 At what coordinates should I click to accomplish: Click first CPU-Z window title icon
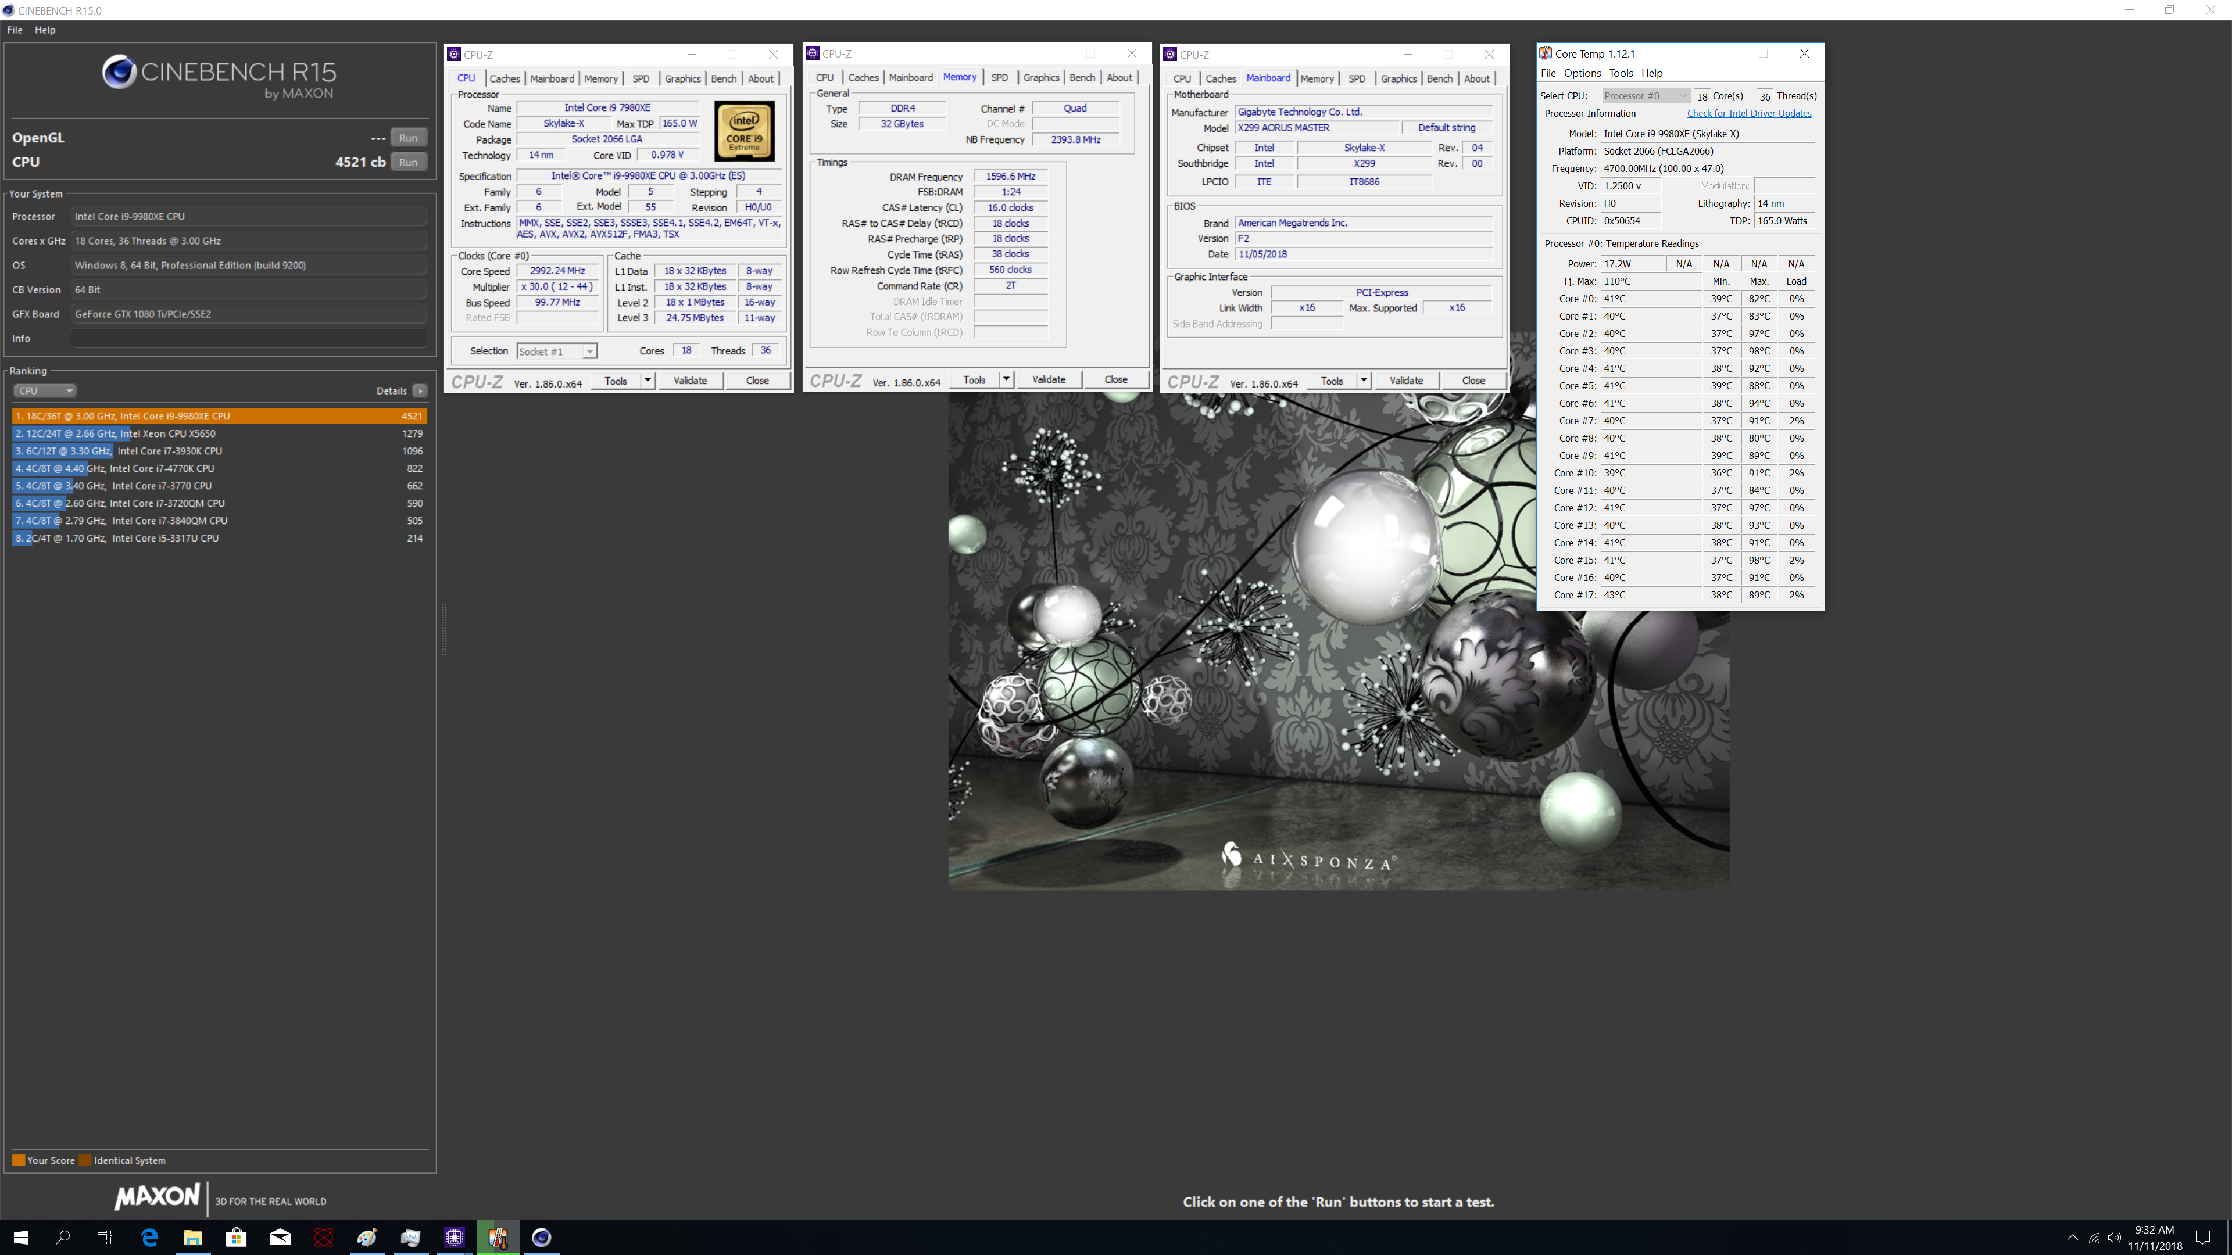point(454,53)
